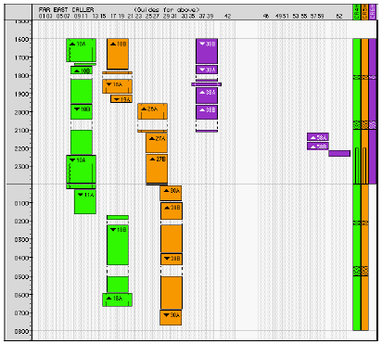Select the green down-arrow 10A block
382x344 pixels.
(x=81, y=169)
